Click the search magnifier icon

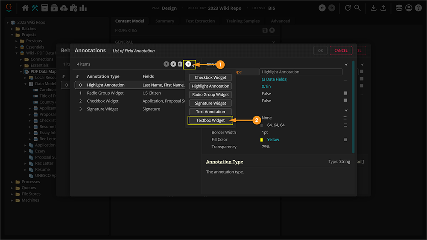[357, 8]
